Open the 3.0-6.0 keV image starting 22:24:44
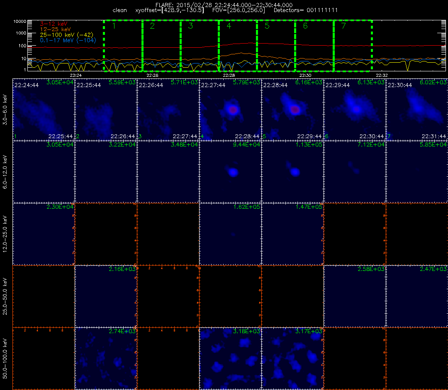The image size is (448, 390). pyautogui.click(x=44, y=110)
